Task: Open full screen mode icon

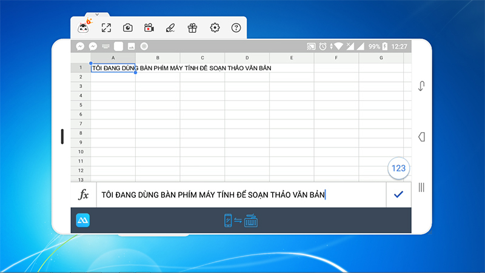Action: coord(106,28)
